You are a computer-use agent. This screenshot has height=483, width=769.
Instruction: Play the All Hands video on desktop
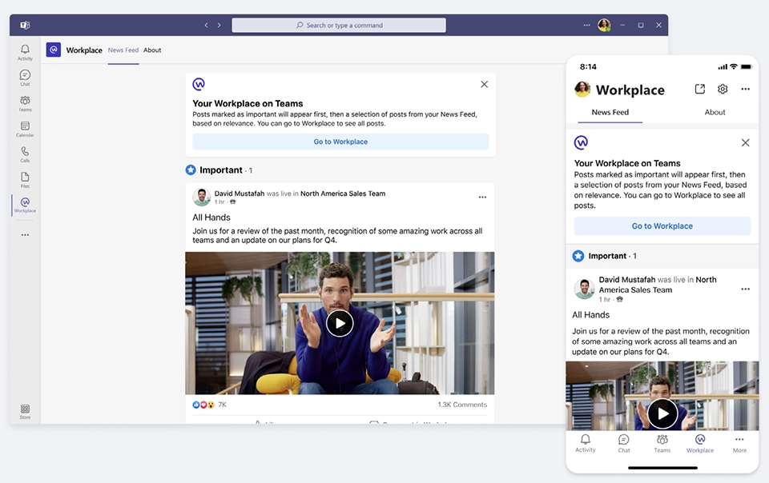(340, 324)
